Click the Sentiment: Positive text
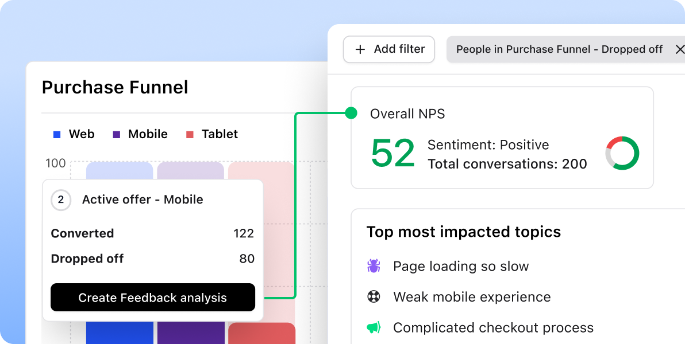Image resolution: width=685 pixels, height=344 pixels. click(488, 144)
